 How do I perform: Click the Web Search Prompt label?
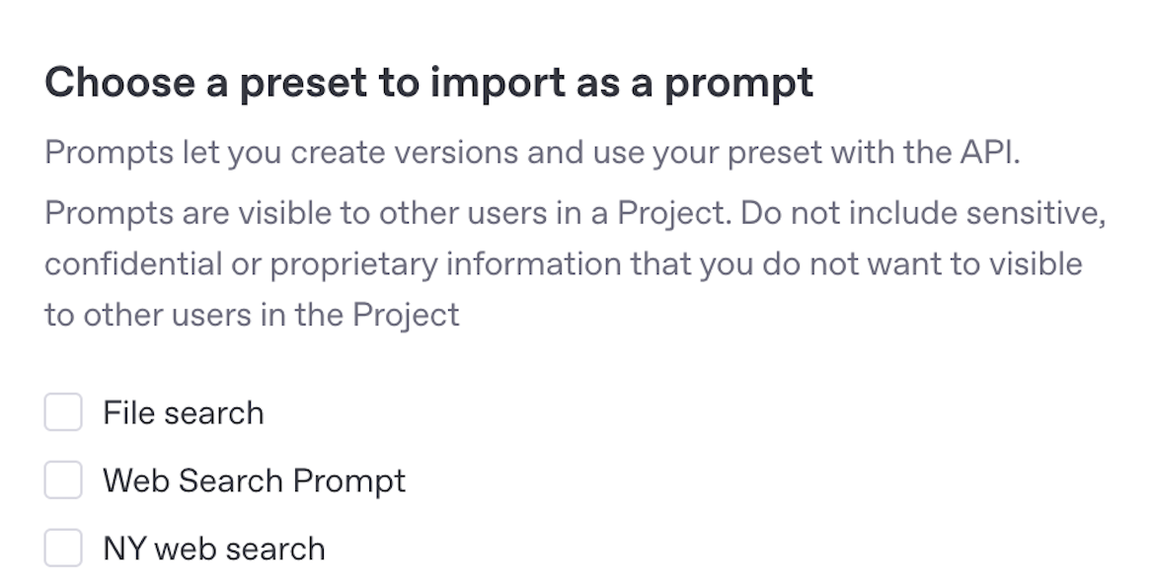(253, 480)
